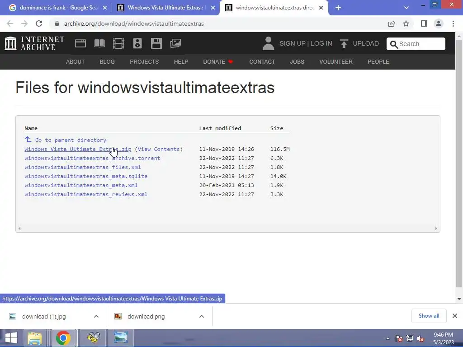Open the PROJECTS menu item
Viewport: 463px width, 347px height.
coord(144,61)
